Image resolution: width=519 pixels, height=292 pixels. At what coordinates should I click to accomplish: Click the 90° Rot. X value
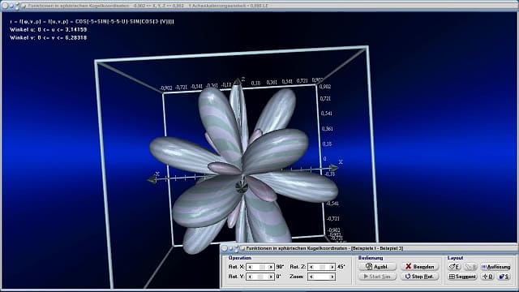(x=280, y=267)
